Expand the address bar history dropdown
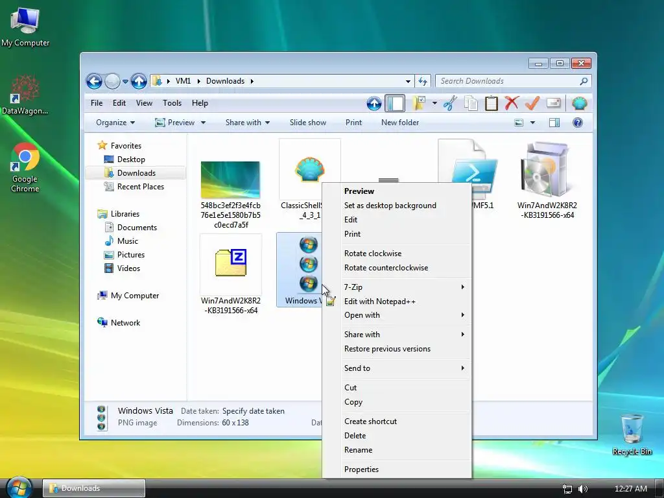This screenshot has height=498, width=664. (408, 81)
